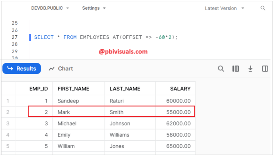Select the cell containing Mark
The height and width of the screenshot is (156, 274).
pyautogui.click(x=64, y=112)
